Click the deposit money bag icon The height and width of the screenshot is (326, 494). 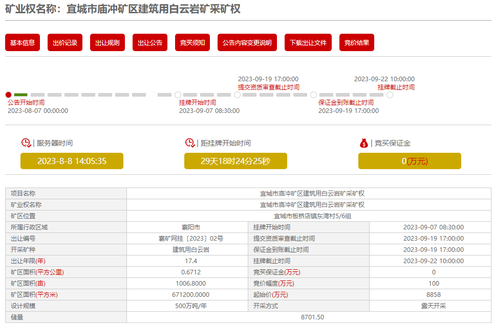363,143
